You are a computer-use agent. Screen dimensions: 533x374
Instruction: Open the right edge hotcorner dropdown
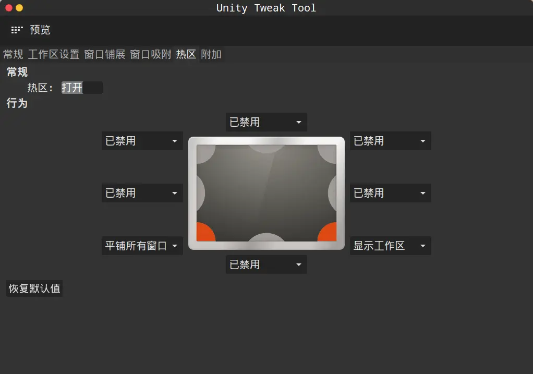(x=391, y=193)
